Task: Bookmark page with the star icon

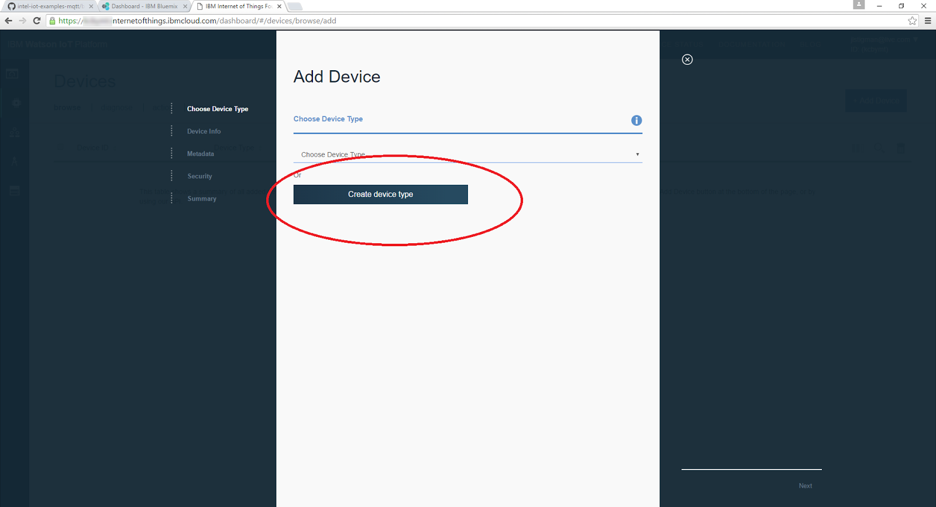Action: point(913,20)
